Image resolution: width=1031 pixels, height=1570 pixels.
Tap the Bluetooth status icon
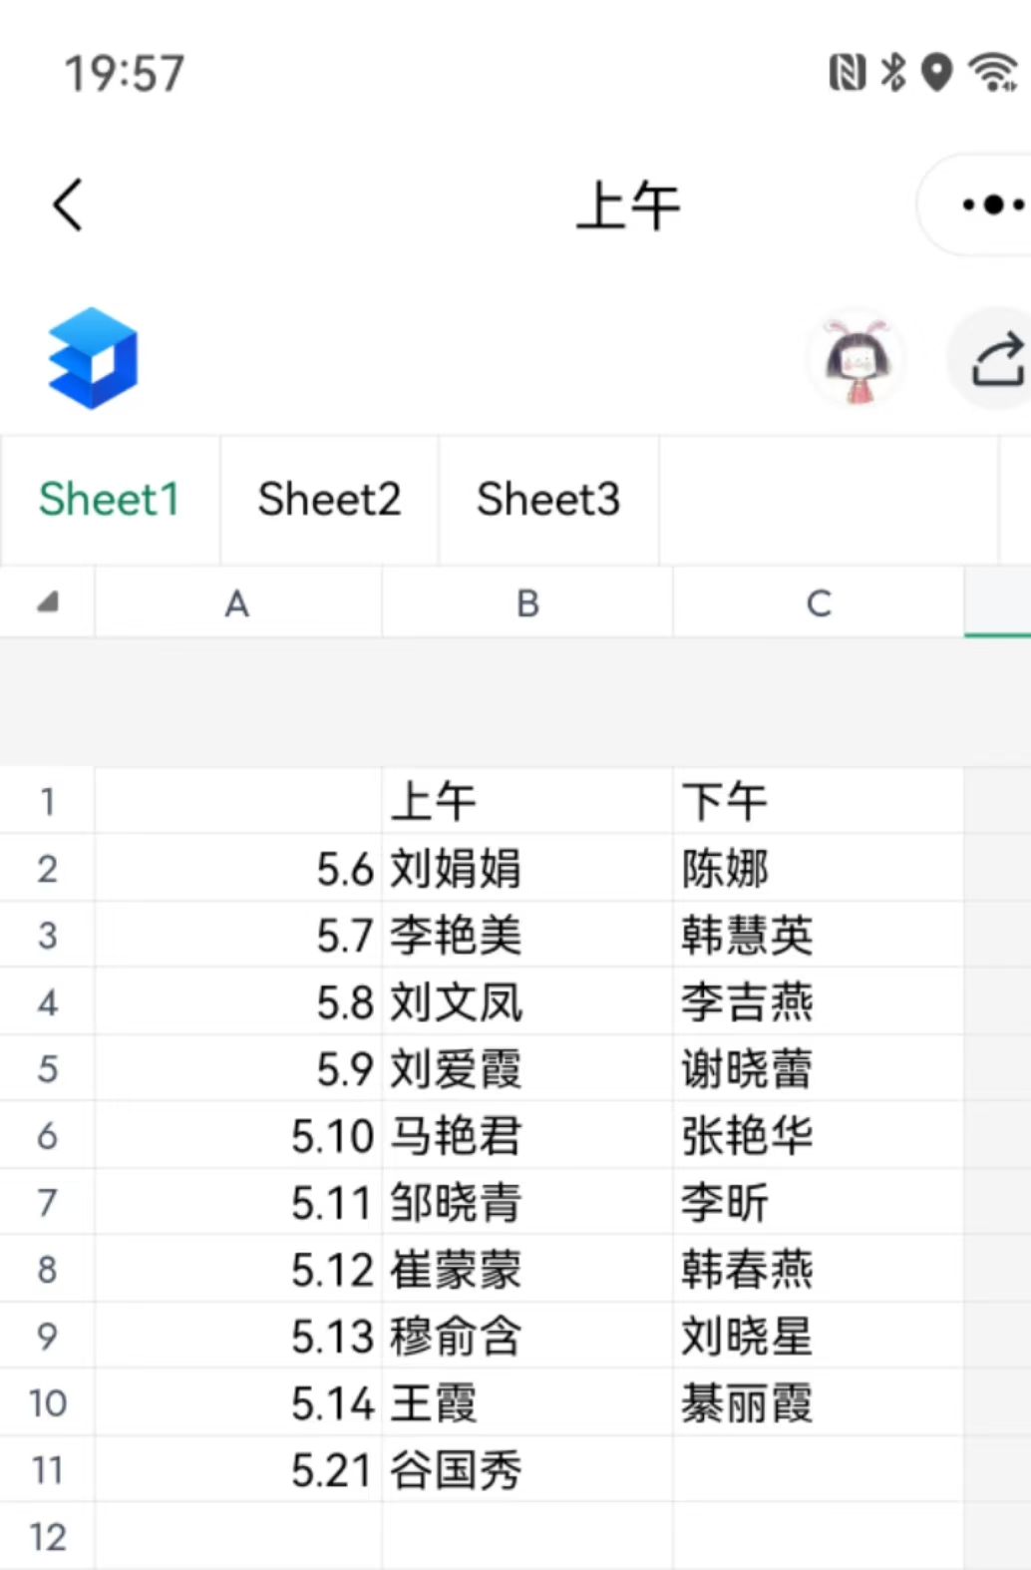click(893, 72)
